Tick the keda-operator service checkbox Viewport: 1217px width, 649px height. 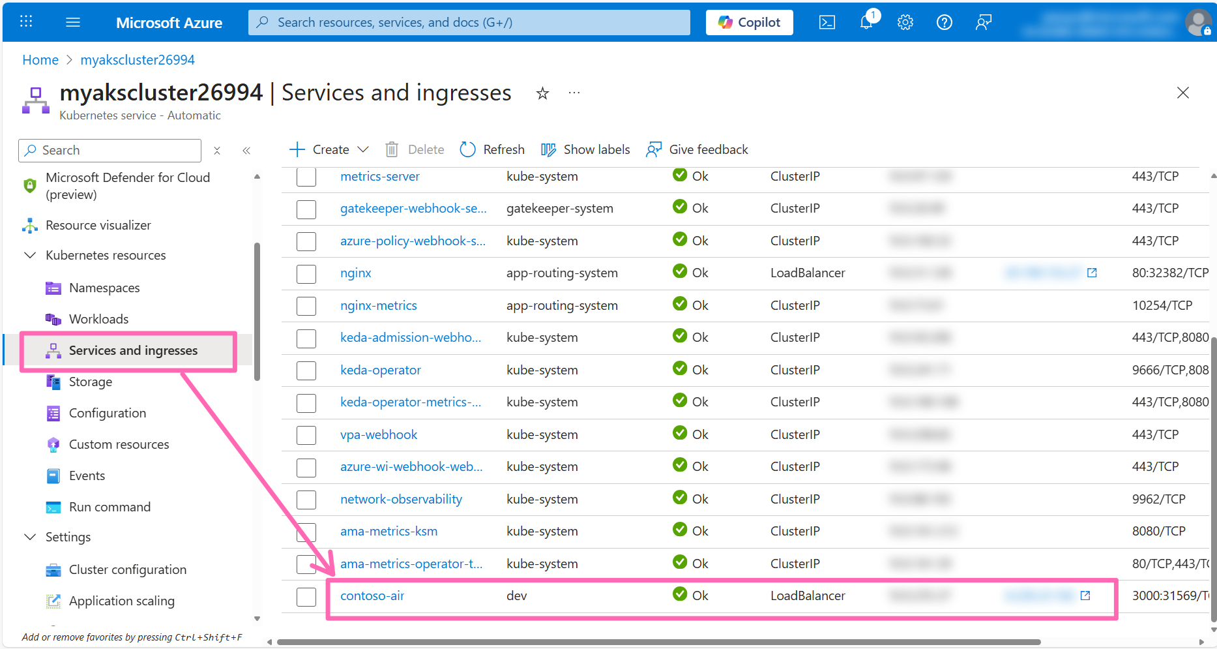tap(306, 370)
